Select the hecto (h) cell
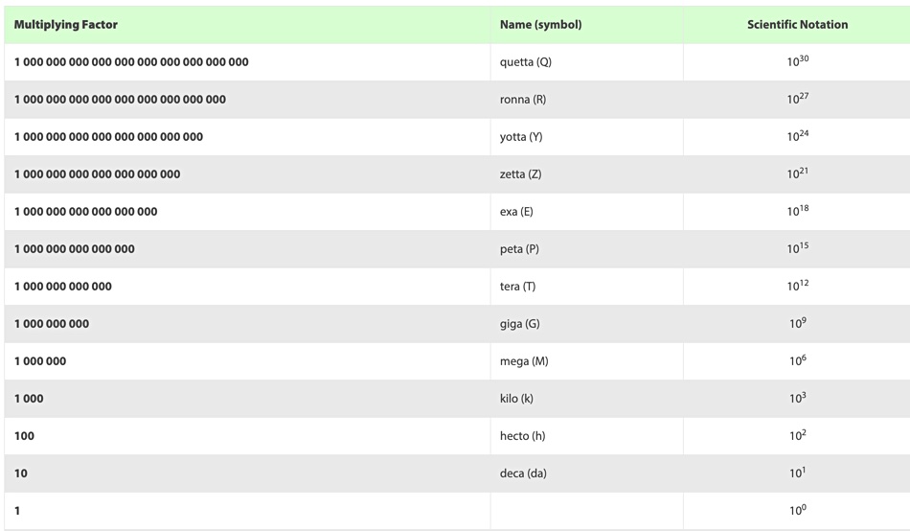Screen dimensions: 910x531 pos(587,436)
